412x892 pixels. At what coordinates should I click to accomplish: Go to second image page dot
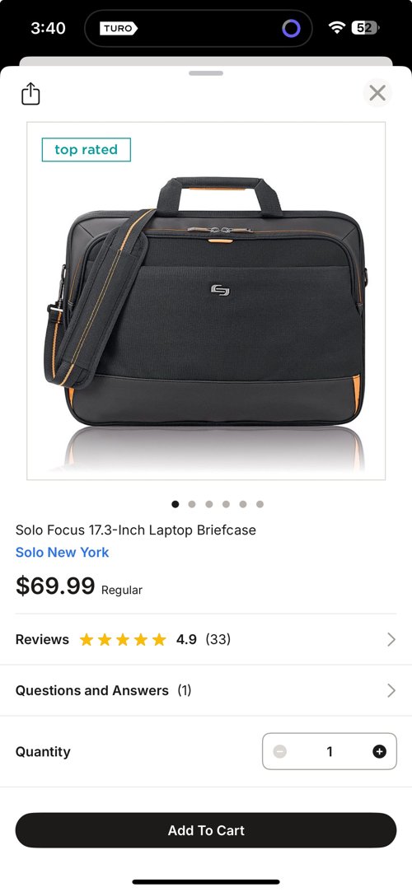pyautogui.click(x=192, y=504)
